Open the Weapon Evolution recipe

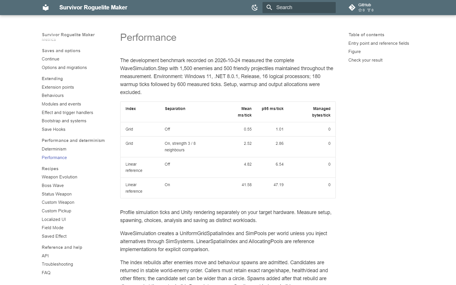click(x=59, y=177)
